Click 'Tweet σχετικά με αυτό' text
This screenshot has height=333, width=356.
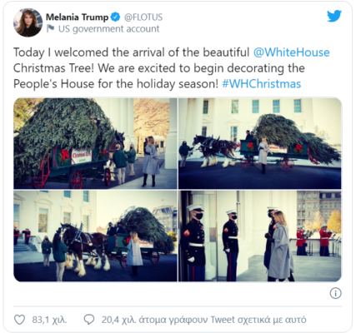coord(258,320)
